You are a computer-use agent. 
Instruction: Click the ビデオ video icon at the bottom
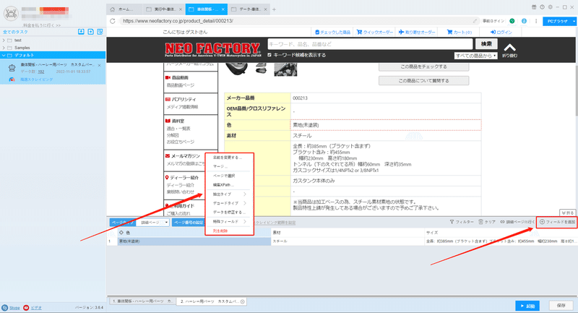pos(26,307)
